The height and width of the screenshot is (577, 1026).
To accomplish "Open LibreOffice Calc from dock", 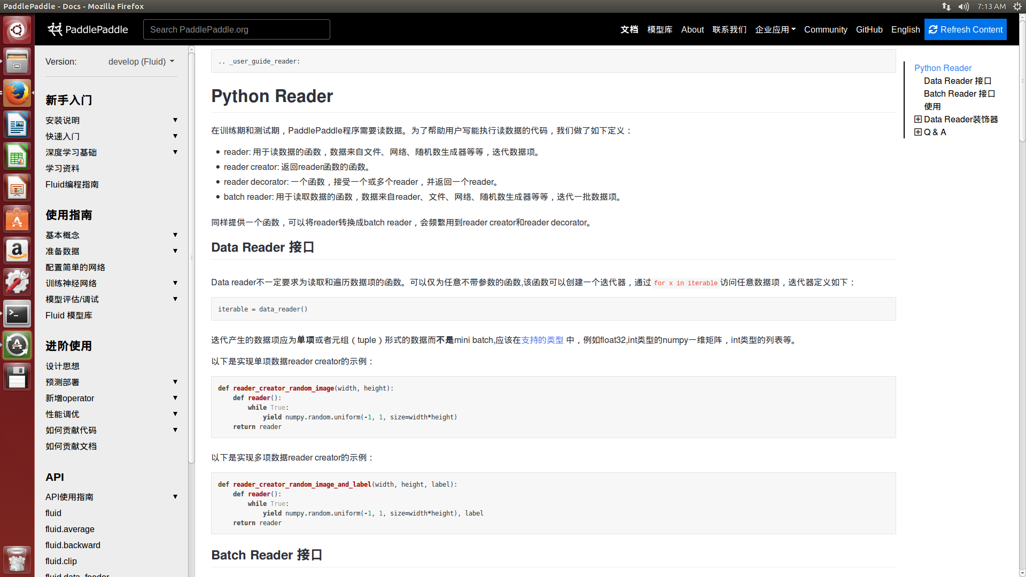I will click(17, 157).
